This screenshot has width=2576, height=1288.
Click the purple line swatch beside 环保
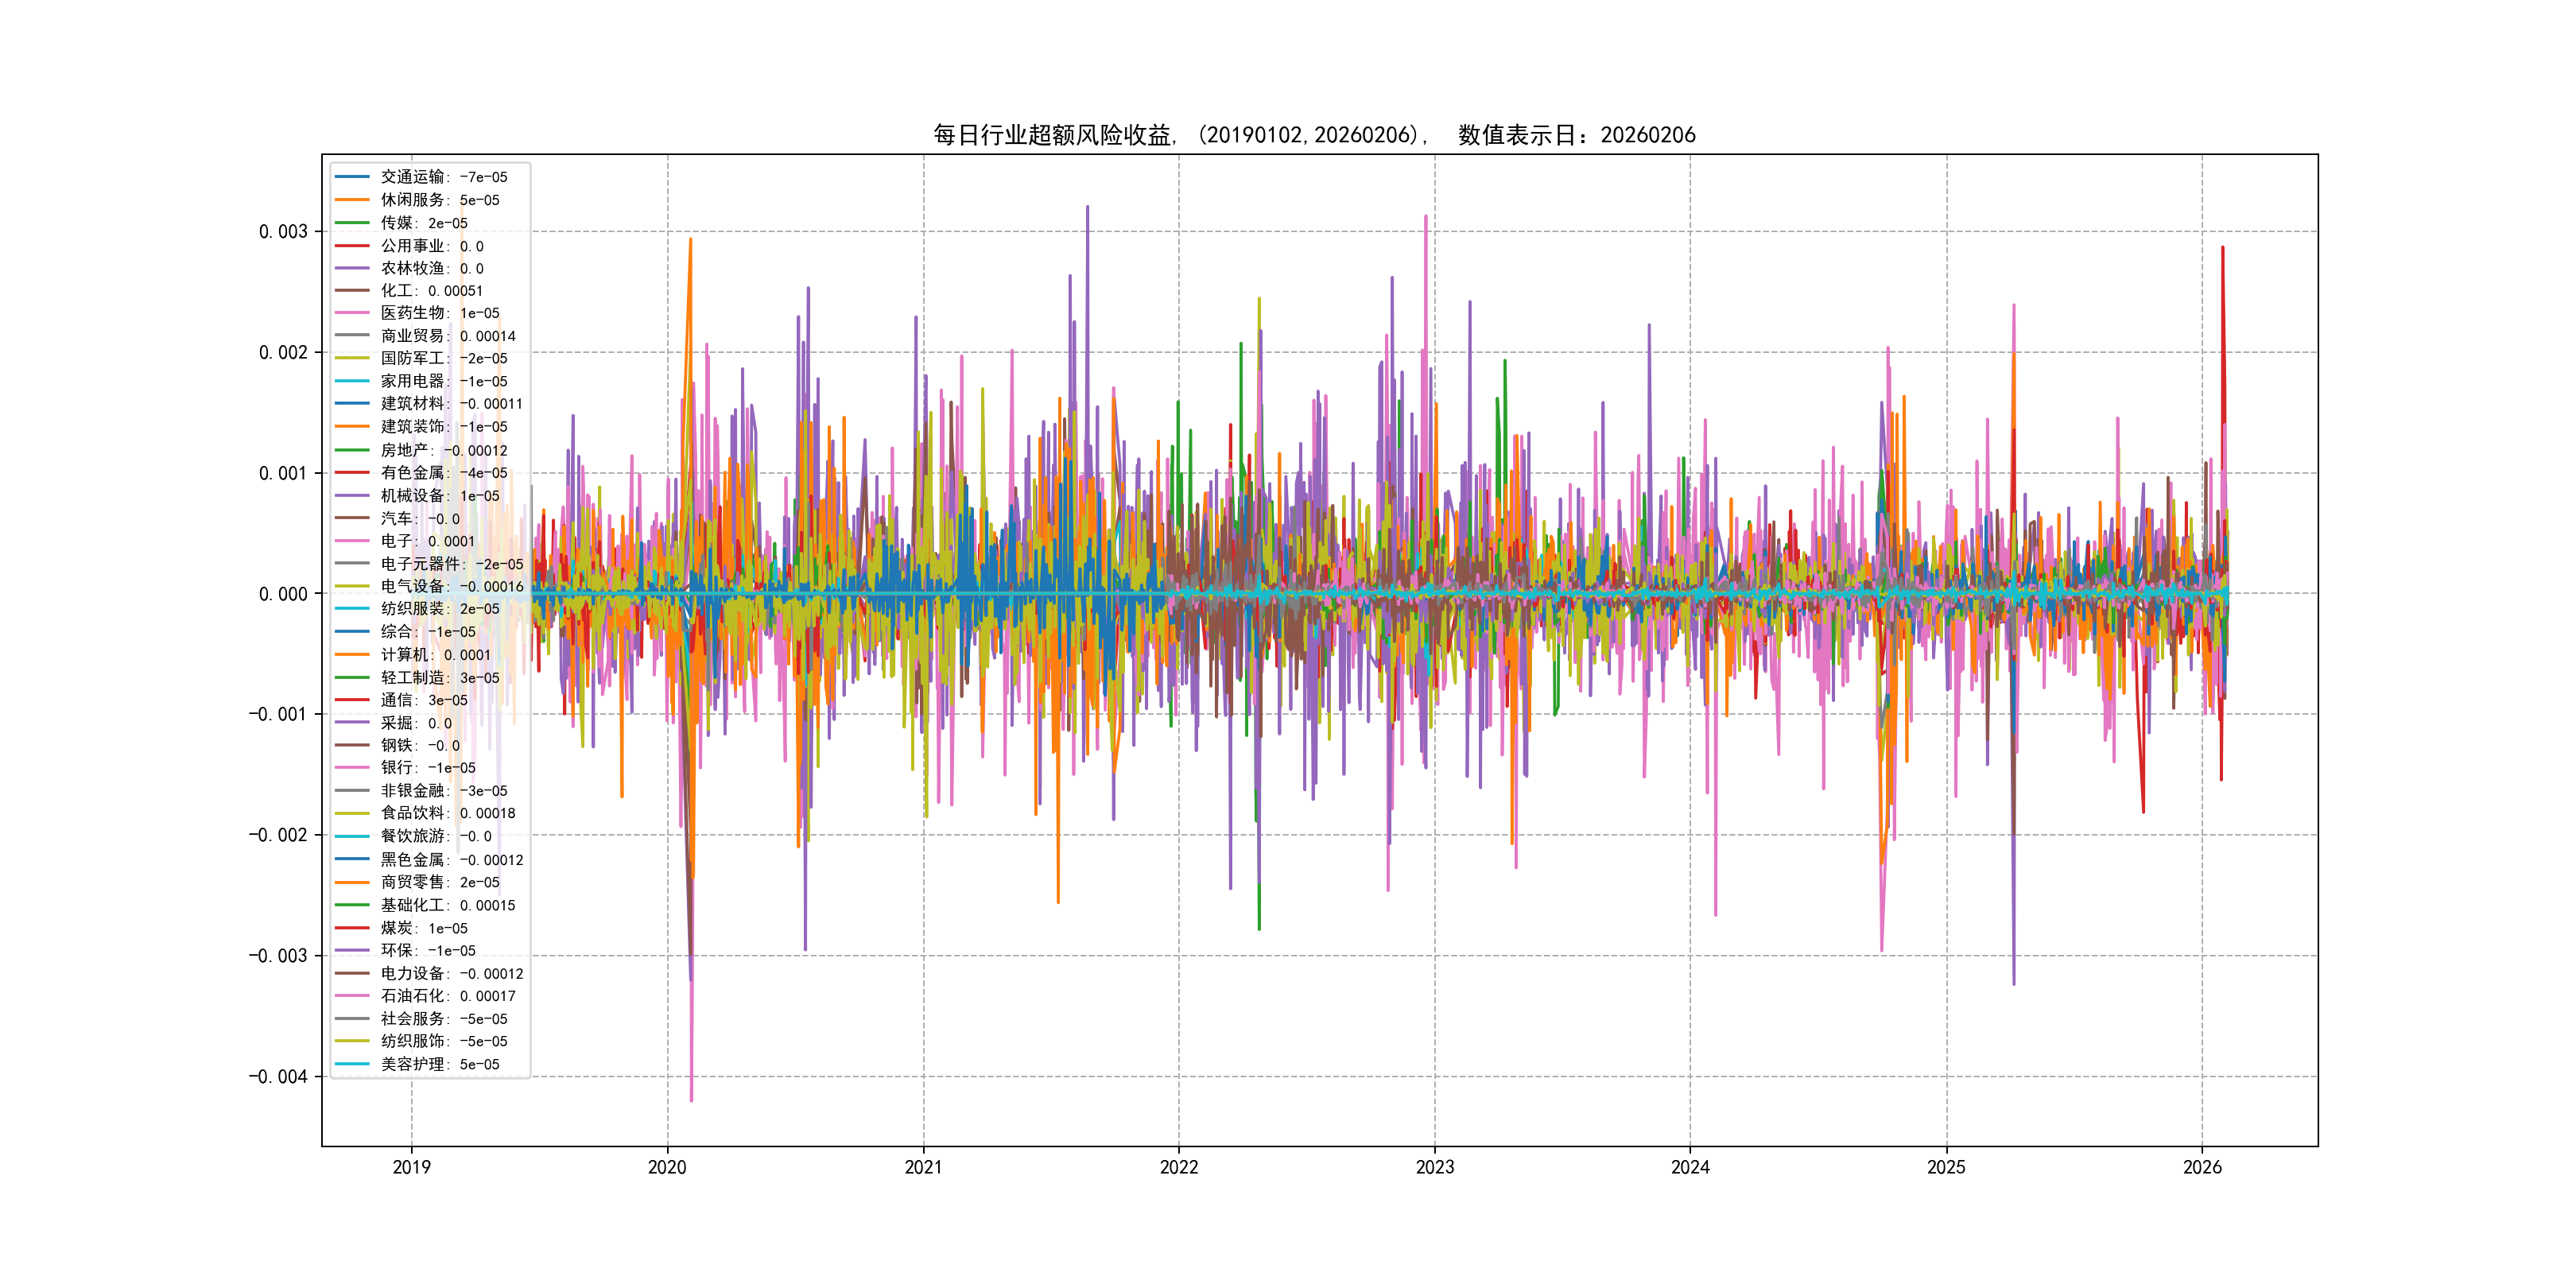pyautogui.click(x=352, y=951)
